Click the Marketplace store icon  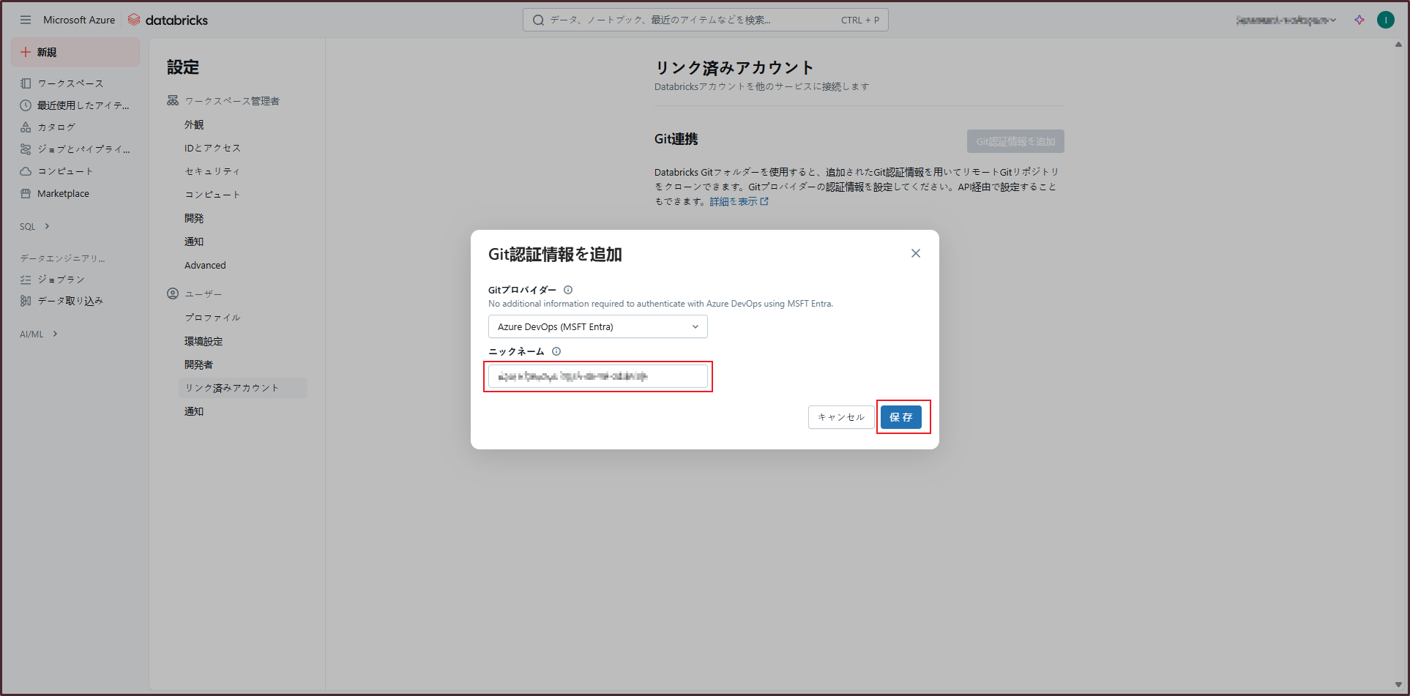26,194
